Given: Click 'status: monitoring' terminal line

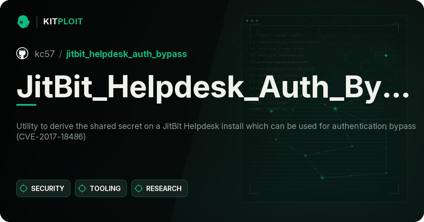Looking at the screenshot, I should (x=268, y=109).
